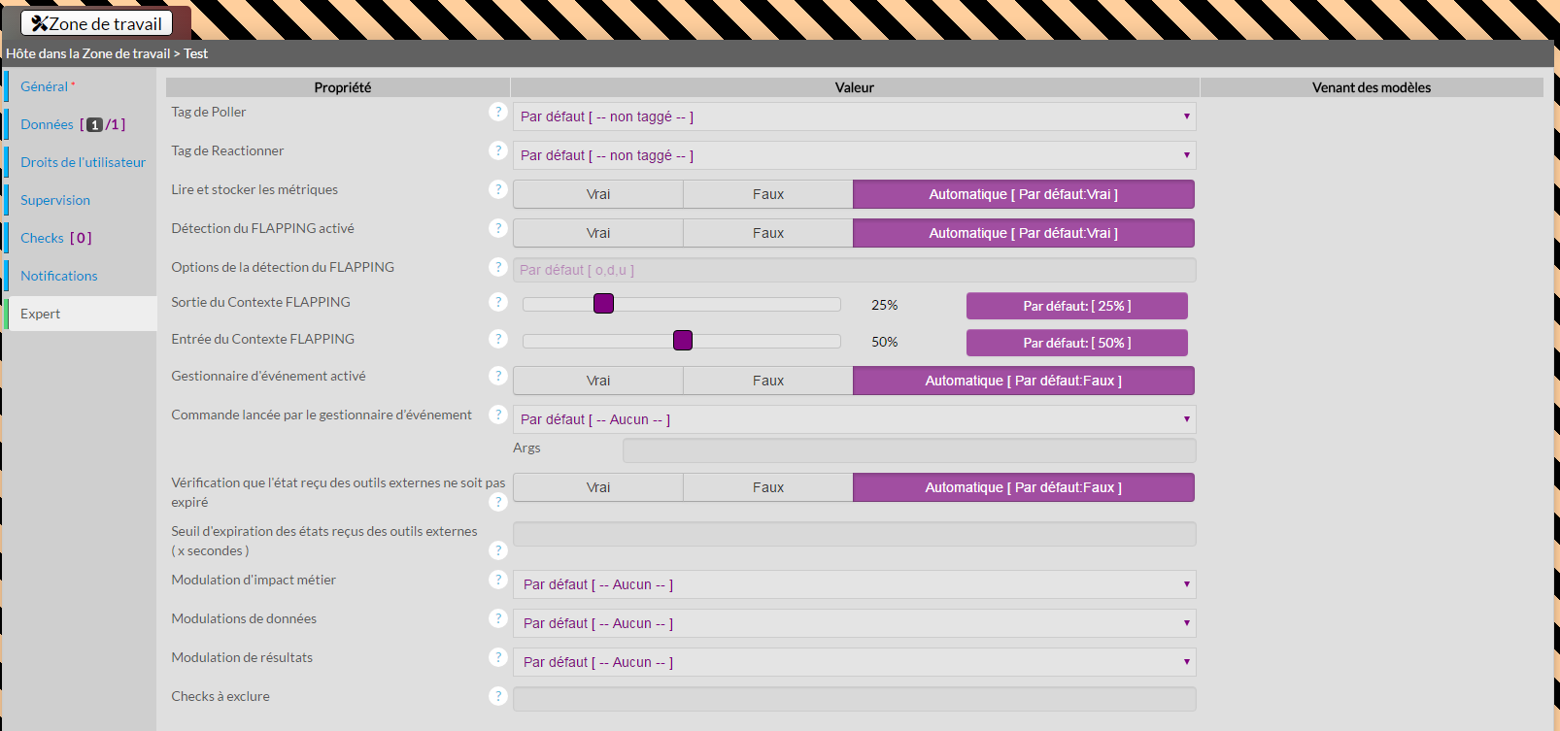The height and width of the screenshot is (731, 1560).
Task: Open the Supervision tab
Action: tap(55, 200)
